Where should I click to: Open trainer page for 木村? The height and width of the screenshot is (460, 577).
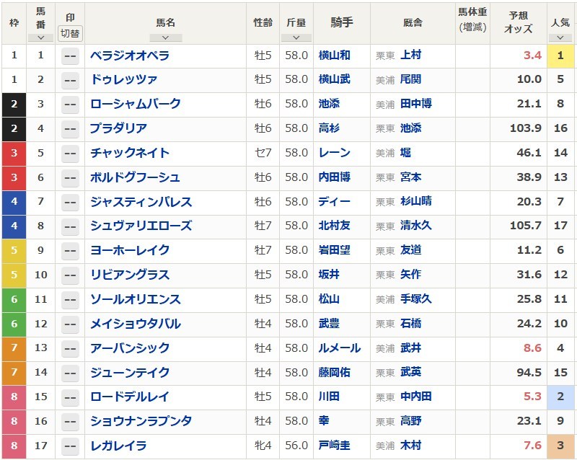pyautogui.click(x=410, y=446)
